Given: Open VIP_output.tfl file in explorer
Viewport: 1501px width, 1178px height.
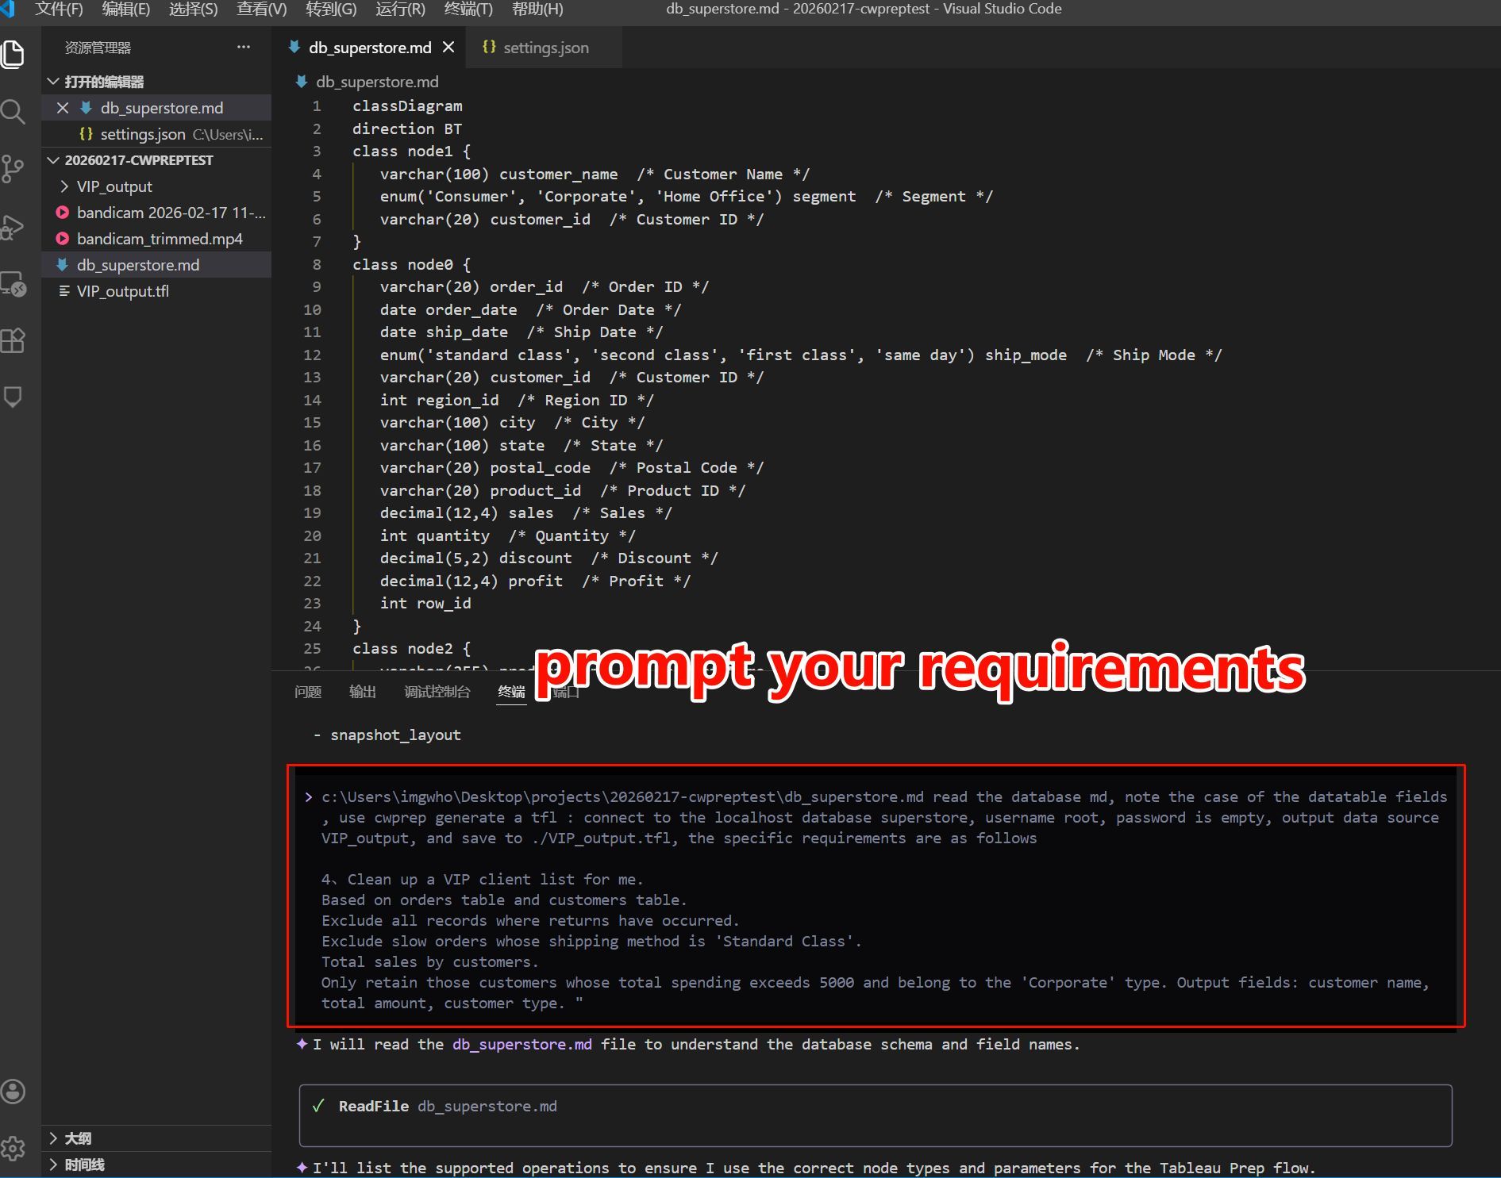Looking at the screenshot, I should [x=156, y=291].
